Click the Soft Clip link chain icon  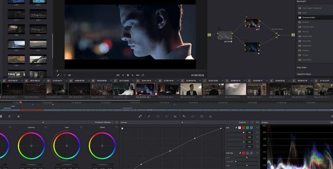pos(240,153)
